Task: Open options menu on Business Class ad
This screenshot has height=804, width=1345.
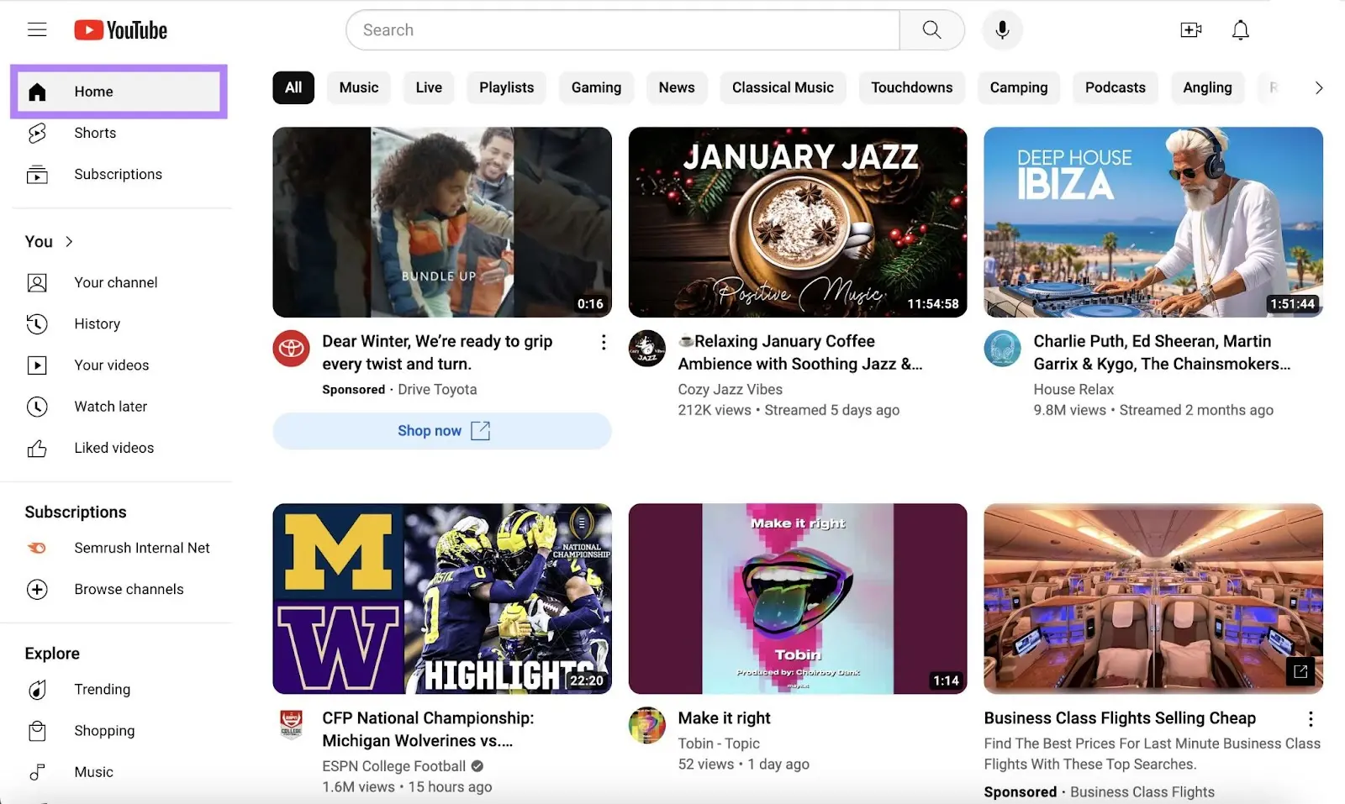Action: 1310,719
